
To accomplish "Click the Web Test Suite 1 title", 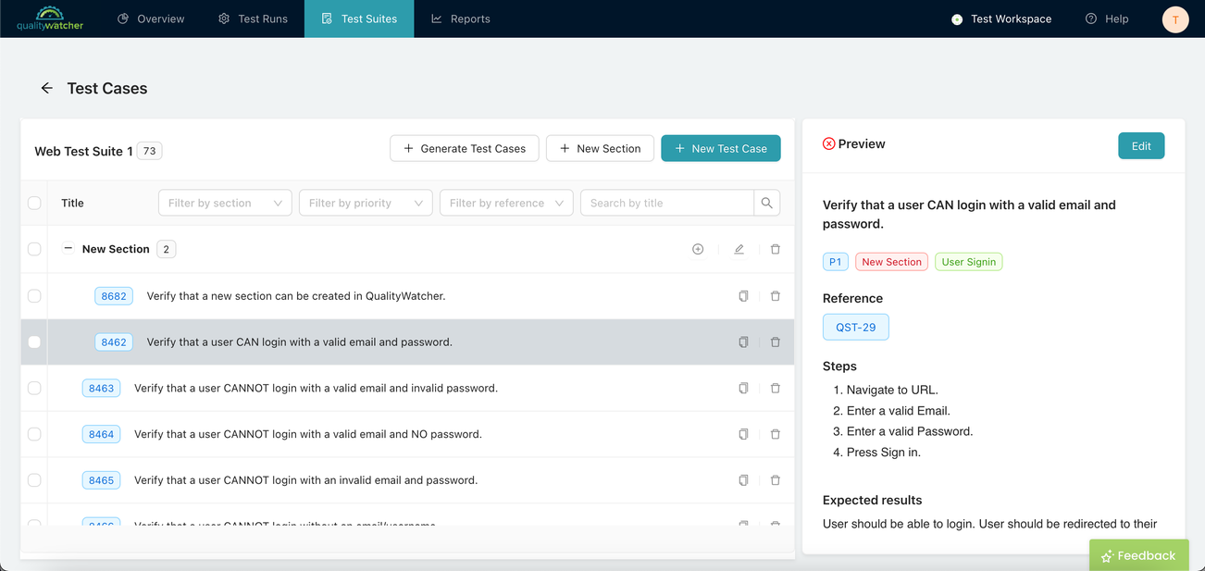I will click(x=83, y=151).
